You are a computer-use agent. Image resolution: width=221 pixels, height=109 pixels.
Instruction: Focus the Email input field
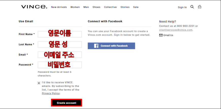(60, 55)
